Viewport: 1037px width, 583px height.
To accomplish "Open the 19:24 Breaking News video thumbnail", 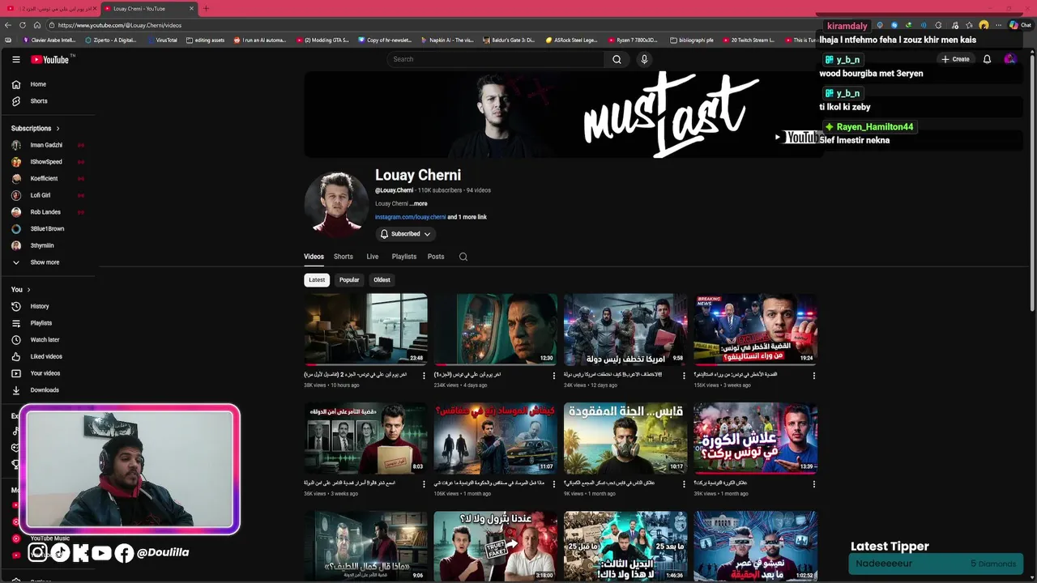I will click(755, 329).
